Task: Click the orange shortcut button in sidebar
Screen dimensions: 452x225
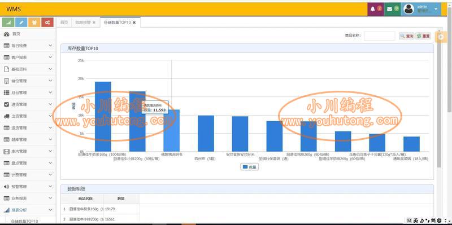Action: (x=34, y=22)
